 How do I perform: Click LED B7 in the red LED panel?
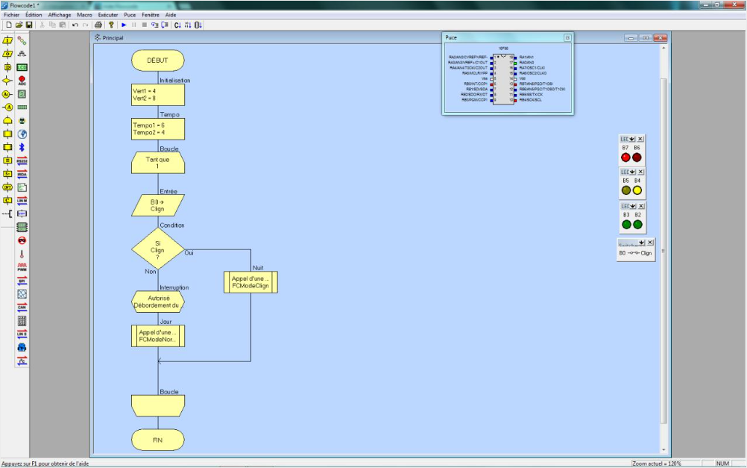625,157
